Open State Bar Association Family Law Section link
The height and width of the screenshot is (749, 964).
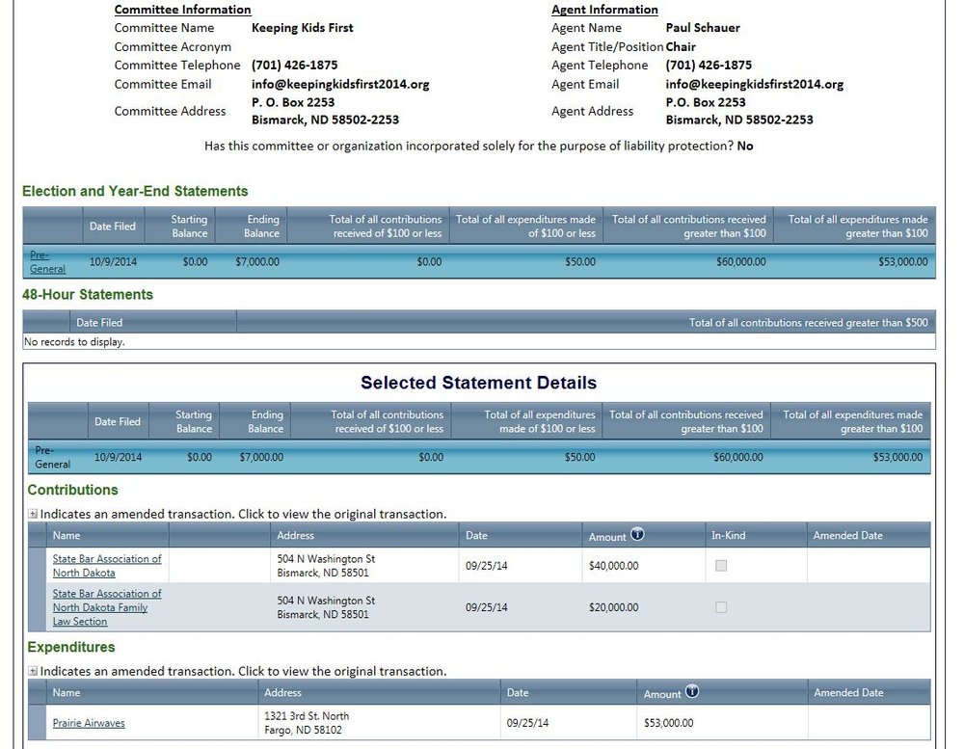tap(107, 607)
